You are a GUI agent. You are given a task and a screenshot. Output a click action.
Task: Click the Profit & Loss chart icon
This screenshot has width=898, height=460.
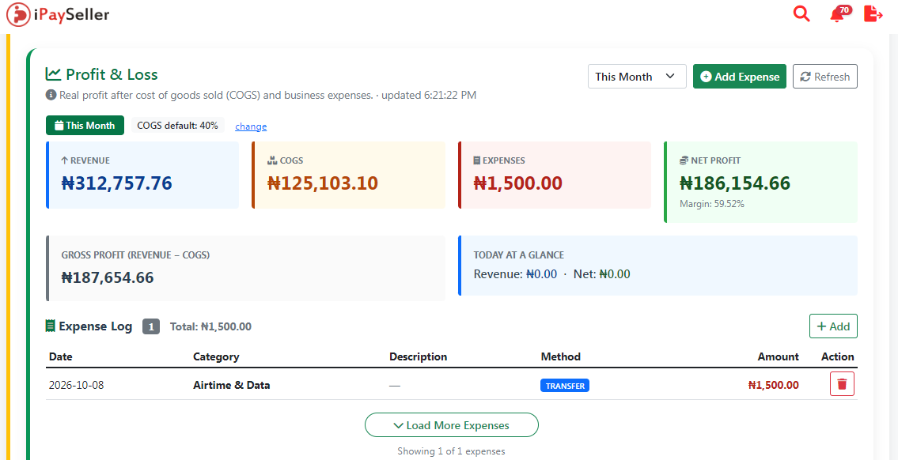53,74
